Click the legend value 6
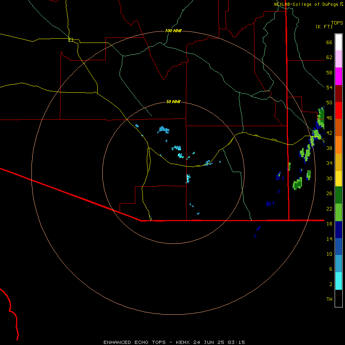This screenshot has height=345, width=345. point(330,269)
